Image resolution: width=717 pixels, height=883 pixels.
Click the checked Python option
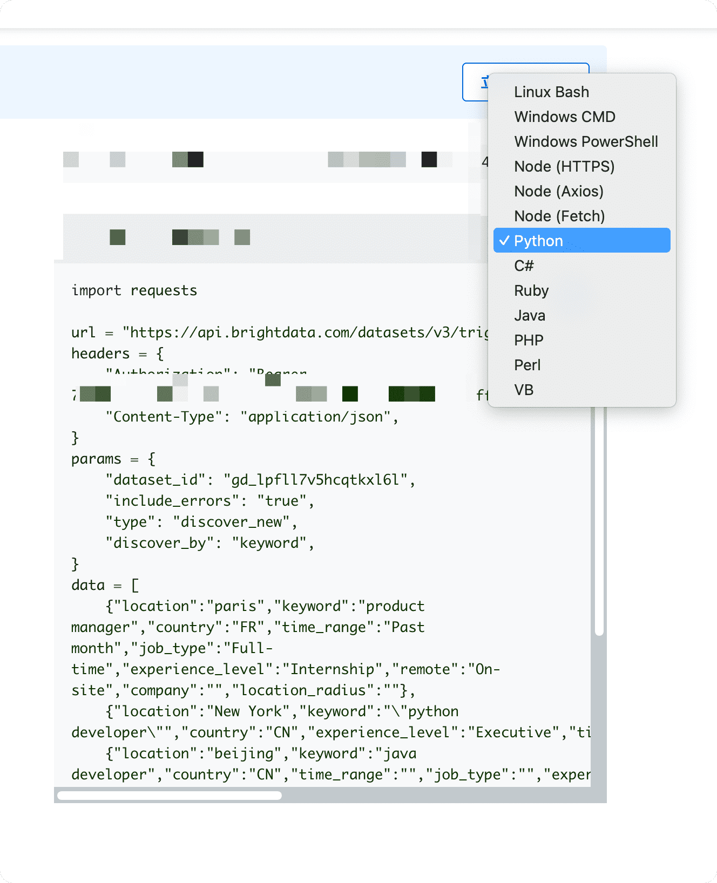click(581, 240)
